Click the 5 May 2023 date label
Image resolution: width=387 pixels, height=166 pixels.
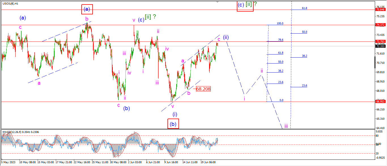(x=9, y=162)
